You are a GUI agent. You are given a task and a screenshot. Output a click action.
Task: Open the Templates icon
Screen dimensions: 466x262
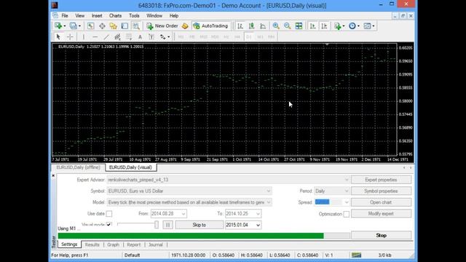click(x=367, y=26)
